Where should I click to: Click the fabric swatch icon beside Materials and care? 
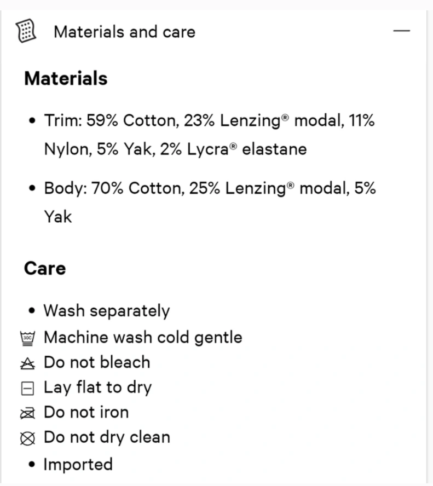point(26,31)
